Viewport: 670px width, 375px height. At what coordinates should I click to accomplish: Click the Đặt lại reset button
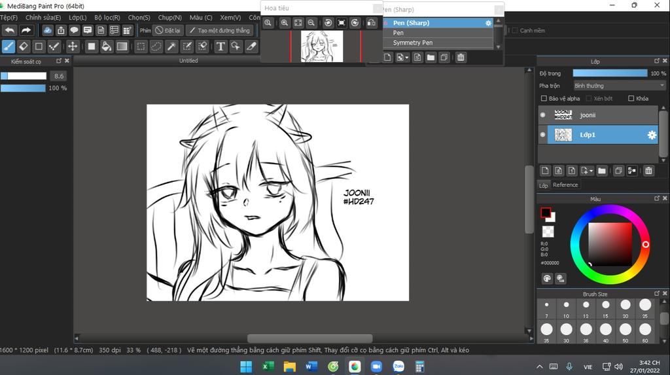pos(168,30)
